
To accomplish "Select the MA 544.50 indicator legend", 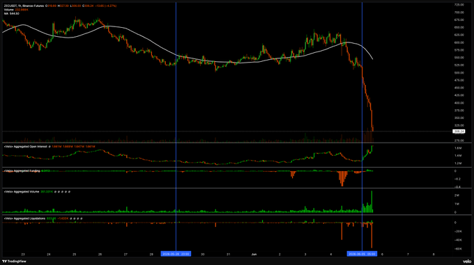I will point(11,14).
